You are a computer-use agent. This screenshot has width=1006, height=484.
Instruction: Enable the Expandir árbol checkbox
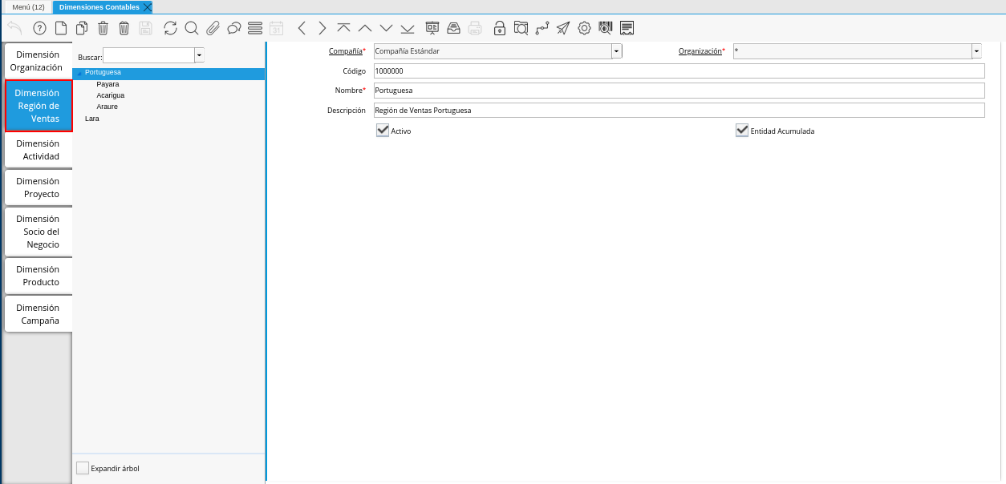pyautogui.click(x=83, y=468)
